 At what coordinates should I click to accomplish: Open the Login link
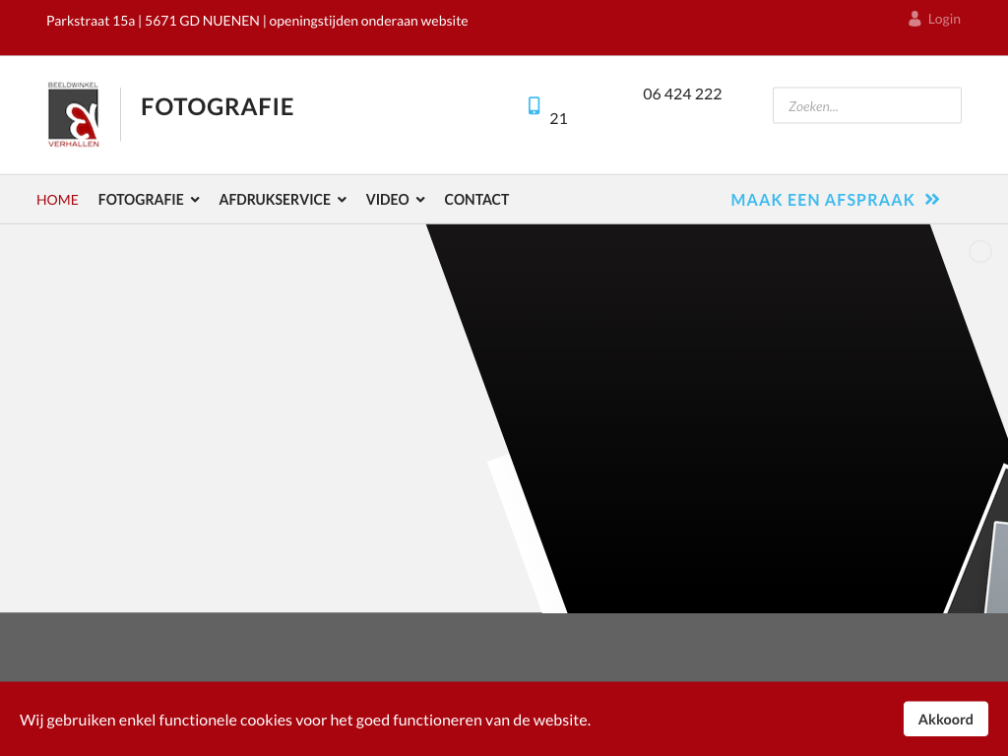[x=943, y=19]
